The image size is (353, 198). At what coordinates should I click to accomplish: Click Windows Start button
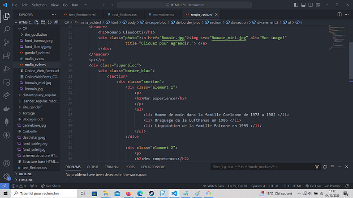click(x=5, y=193)
